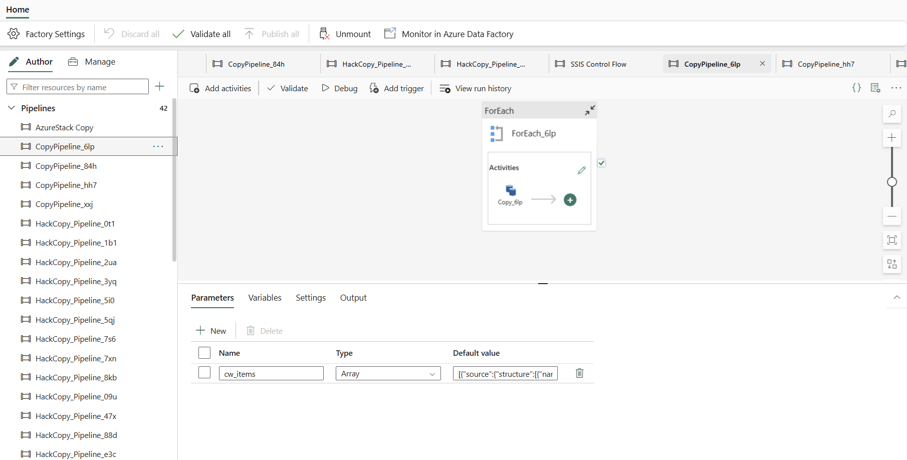The image size is (907, 460).
Task: Close the CopyPipeline_6lp editor tab
Action: coord(762,64)
